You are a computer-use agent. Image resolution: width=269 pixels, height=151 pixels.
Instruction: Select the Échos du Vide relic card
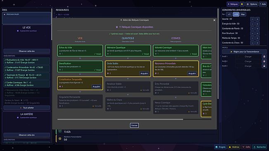tap(80, 51)
